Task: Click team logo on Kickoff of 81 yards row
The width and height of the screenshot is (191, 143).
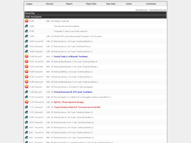Action: [27, 36]
